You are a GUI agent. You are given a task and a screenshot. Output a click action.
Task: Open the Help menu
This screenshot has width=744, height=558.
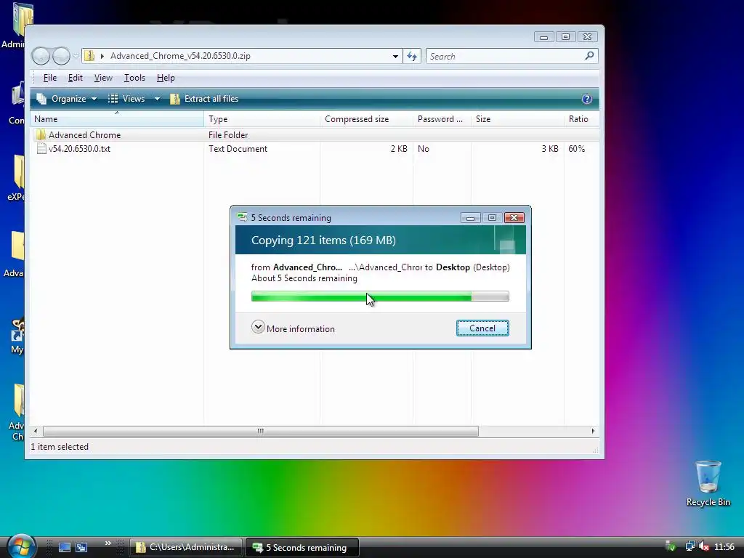click(x=166, y=78)
